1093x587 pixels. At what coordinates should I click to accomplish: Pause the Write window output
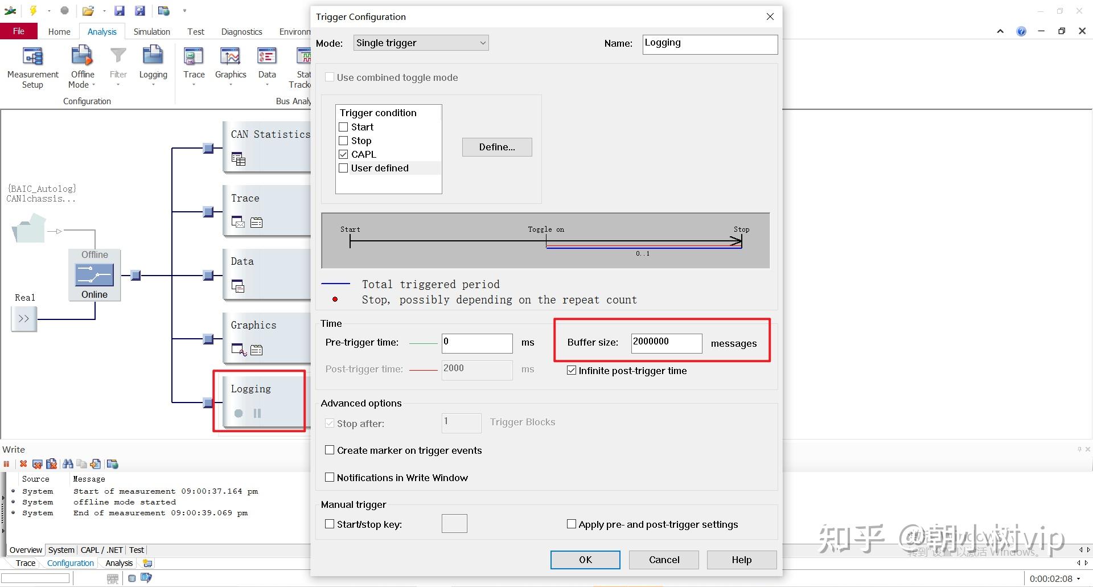point(7,464)
